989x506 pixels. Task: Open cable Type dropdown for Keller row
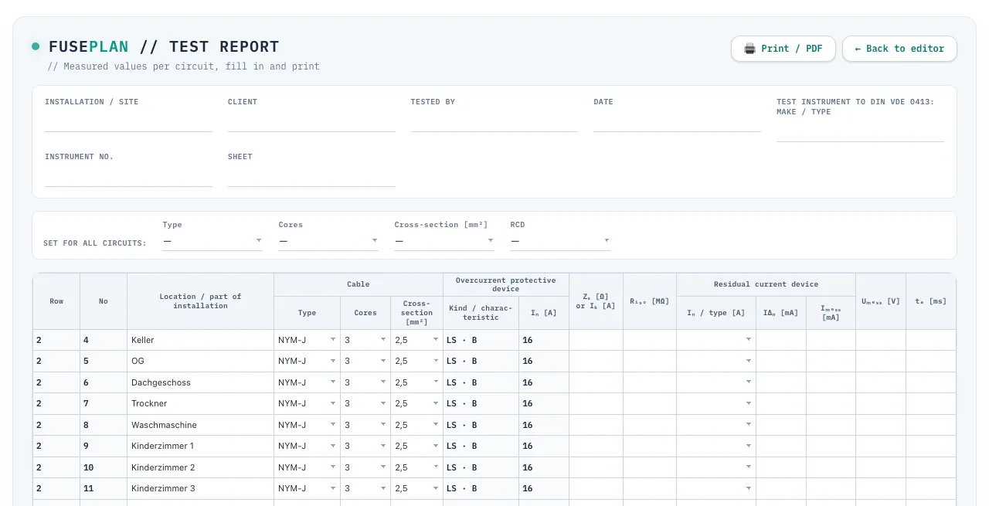307,340
